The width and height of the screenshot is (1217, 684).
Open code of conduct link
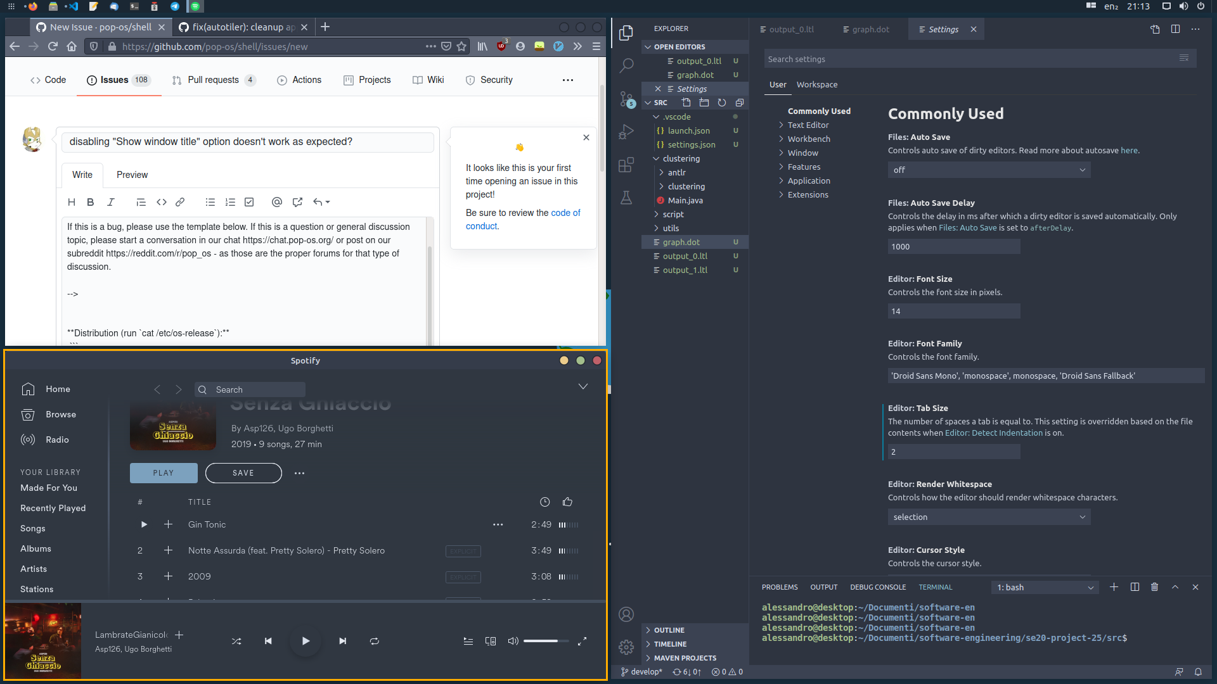tap(523, 219)
